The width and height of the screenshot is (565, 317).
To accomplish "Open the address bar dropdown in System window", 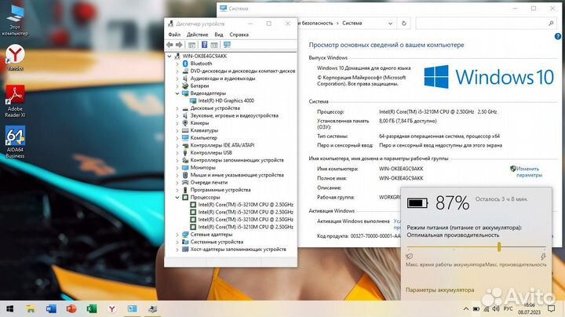I will pos(390,23).
